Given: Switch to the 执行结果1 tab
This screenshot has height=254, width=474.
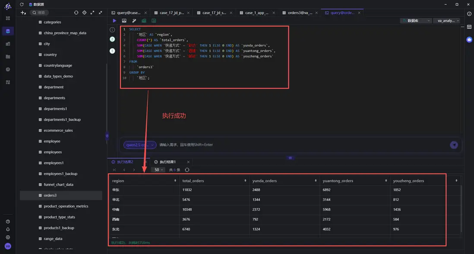Looking at the screenshot, I should click(167, 162).
